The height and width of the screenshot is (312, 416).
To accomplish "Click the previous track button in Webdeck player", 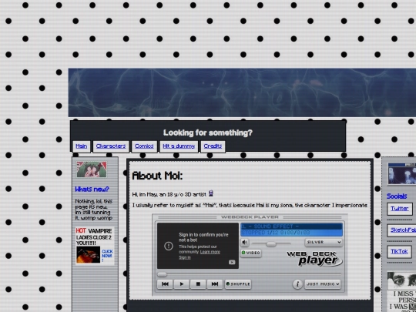I will coord(165,283).
